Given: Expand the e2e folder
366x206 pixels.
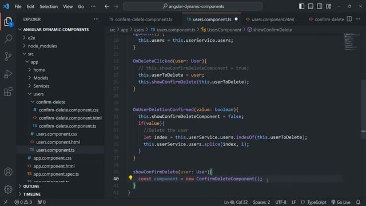Looking at the screenshot, I should point(31,38).
